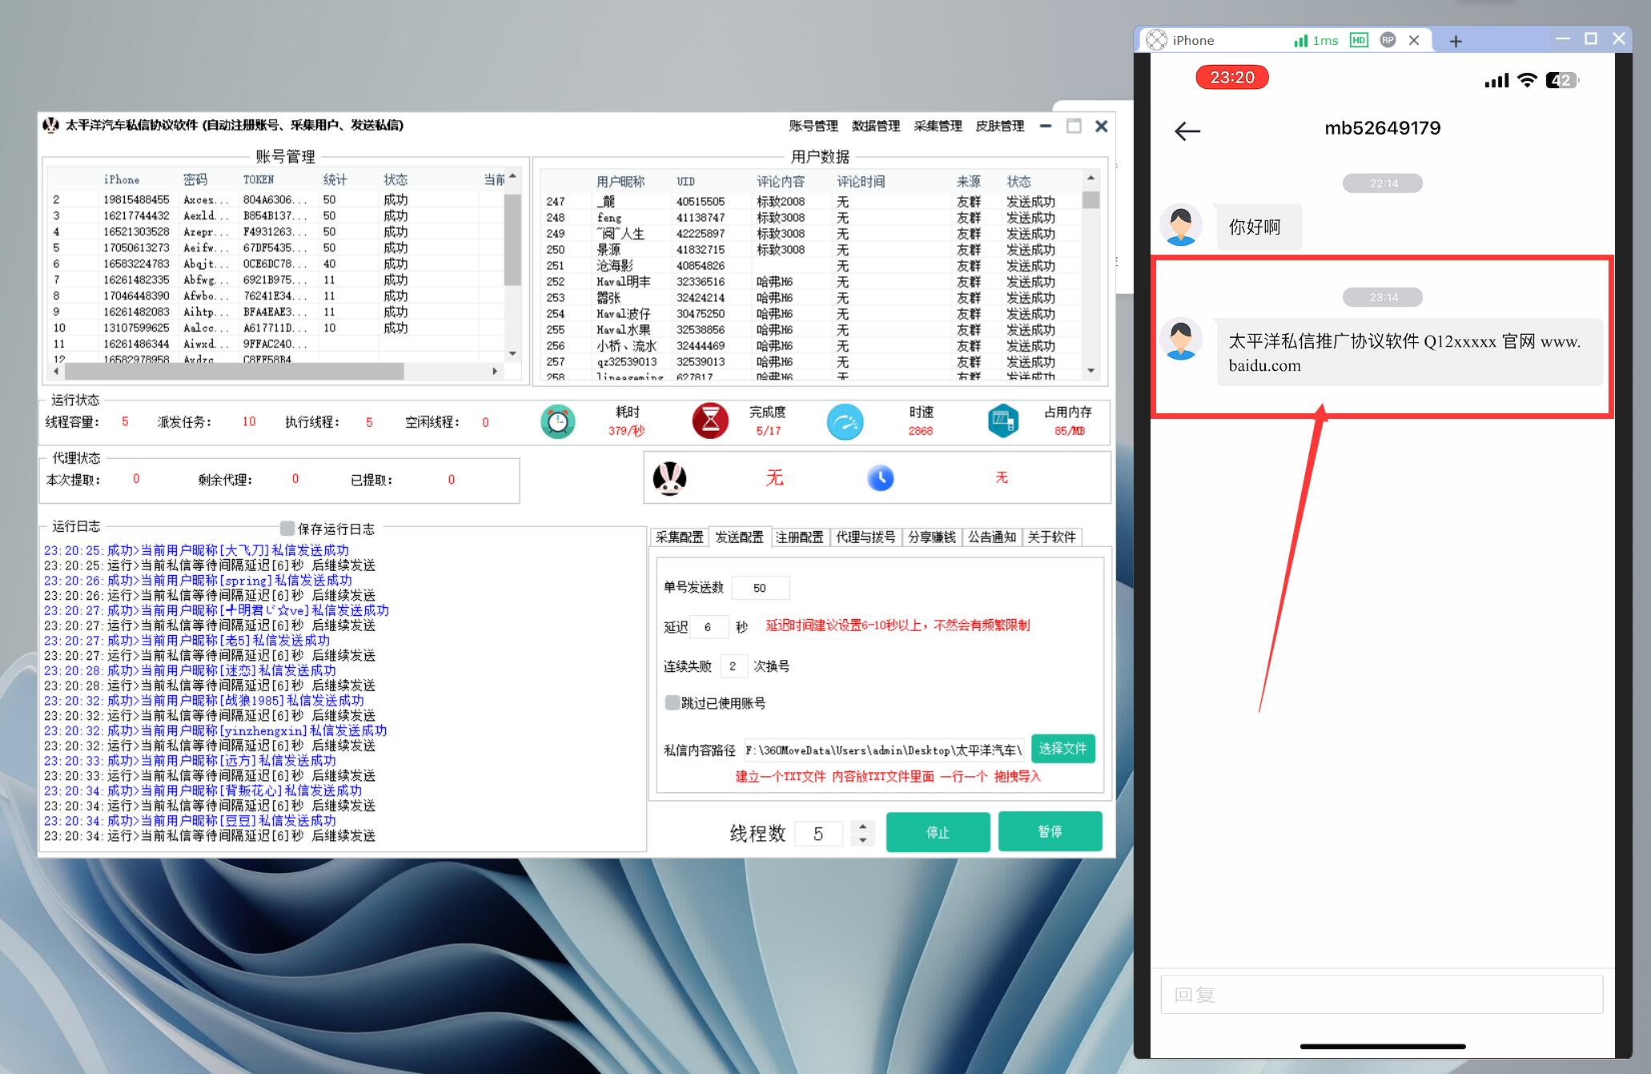This screenshot has width=1651, height=1074.
Task: Increase thread count with up stepper arrow
Action: [x=862, y=826]
